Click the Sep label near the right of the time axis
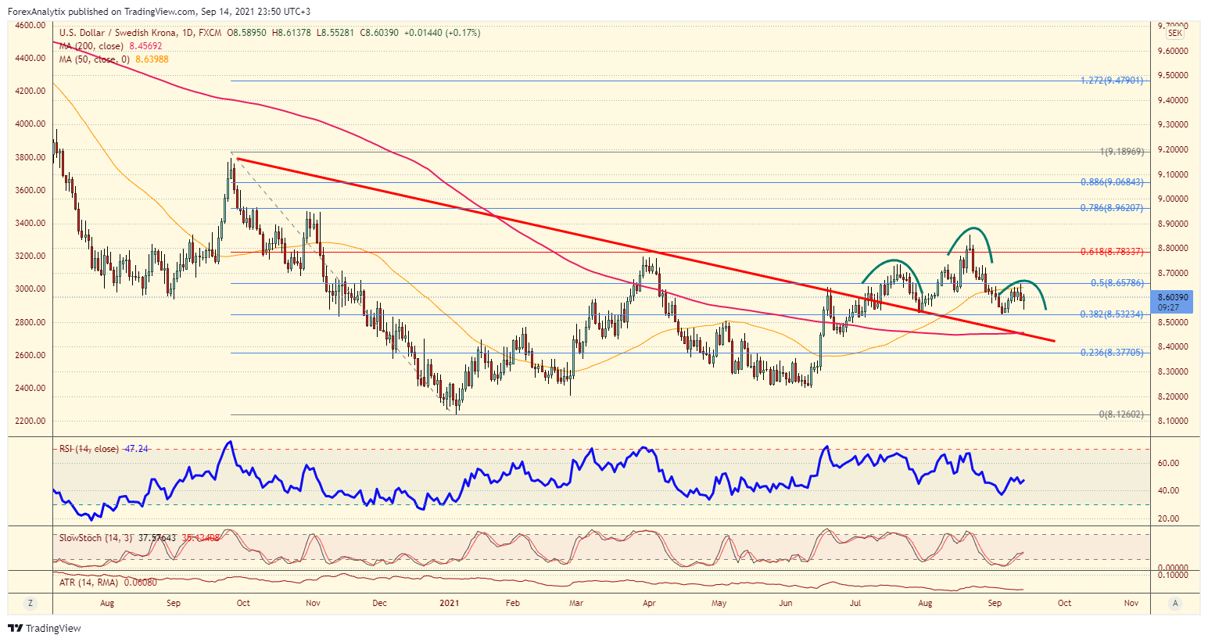 click(995, 603)
